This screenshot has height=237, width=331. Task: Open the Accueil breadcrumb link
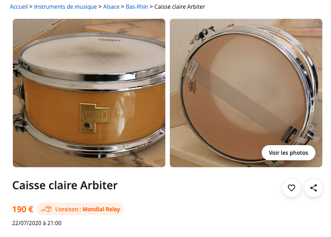(19, 7)
